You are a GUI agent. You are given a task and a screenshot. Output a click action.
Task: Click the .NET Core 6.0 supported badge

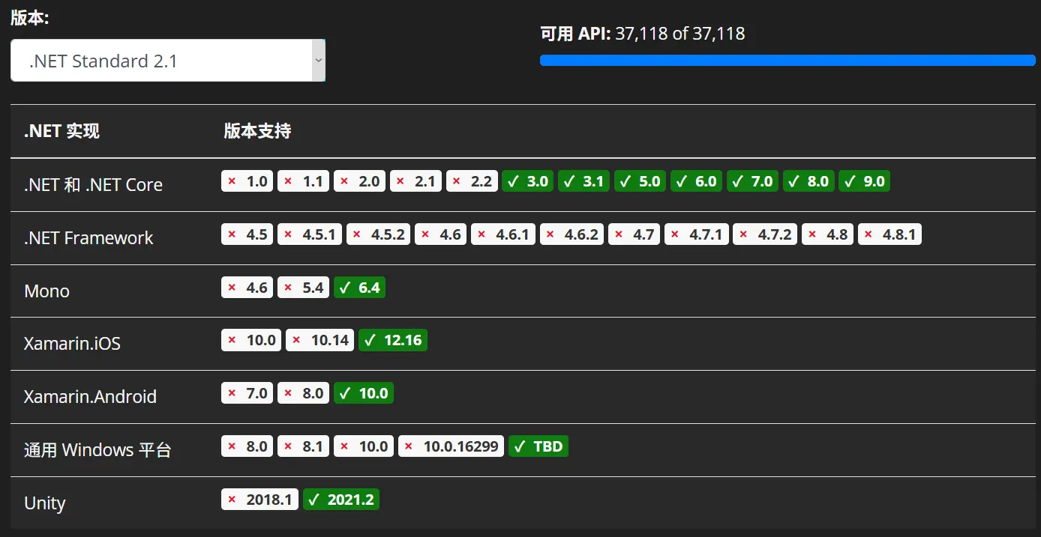[x=696, y=181]
